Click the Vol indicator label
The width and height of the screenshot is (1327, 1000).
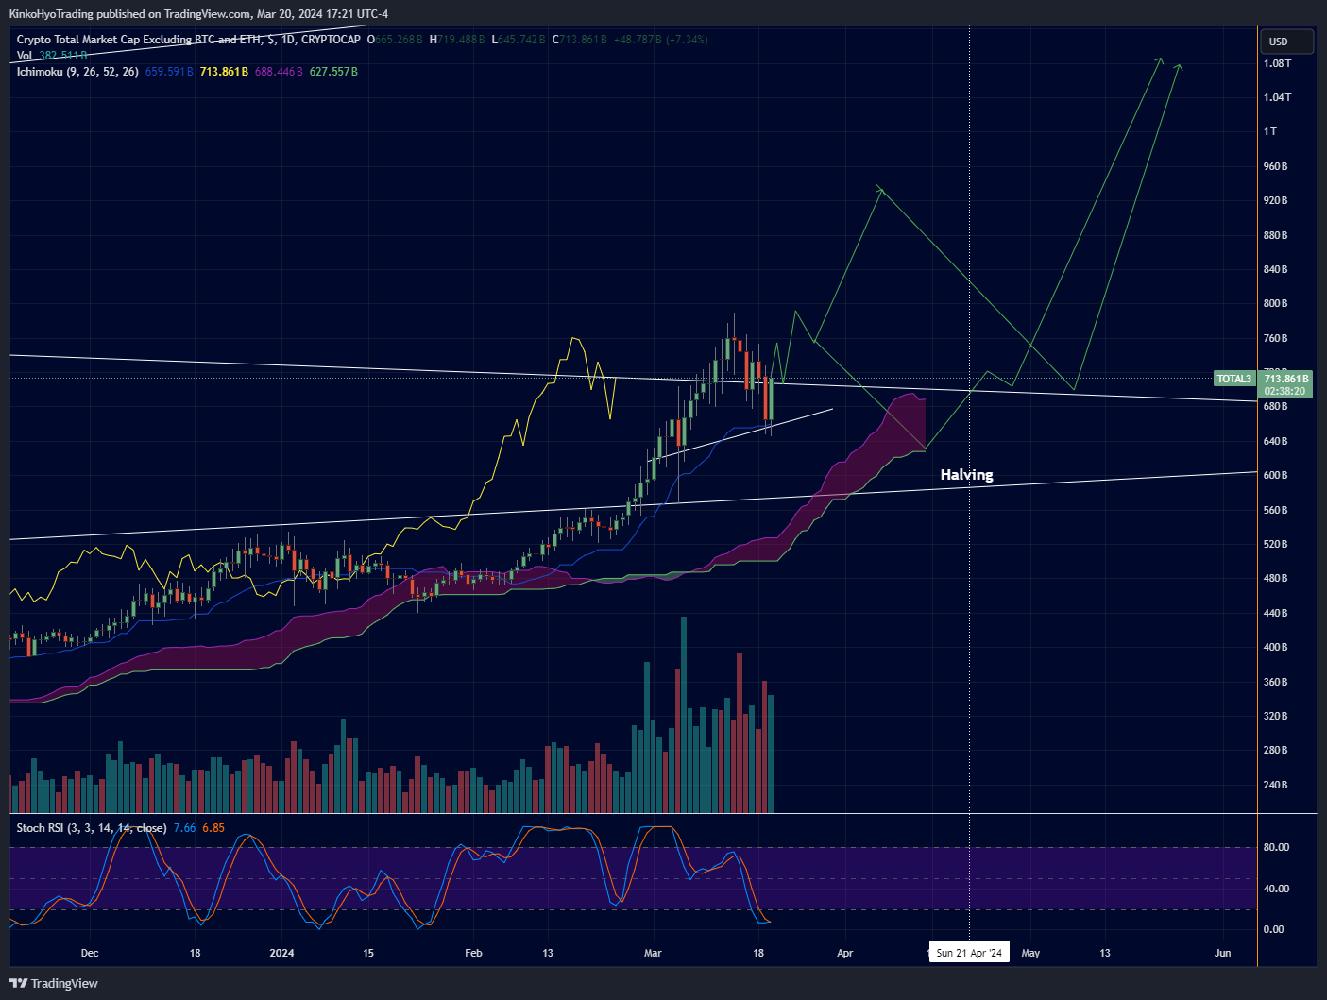25,56
